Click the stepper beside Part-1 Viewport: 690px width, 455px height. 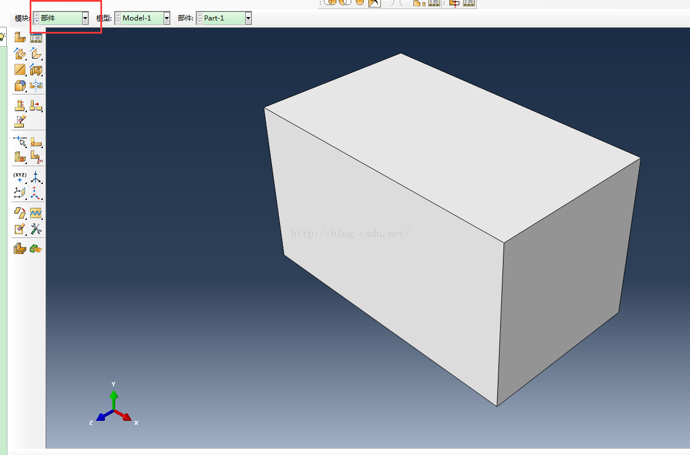(200, 18)
